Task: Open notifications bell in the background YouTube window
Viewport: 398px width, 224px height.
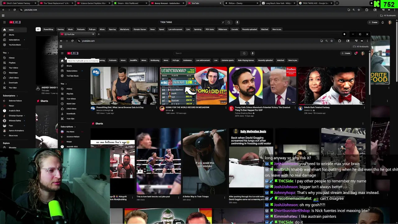Action: (382, 22)
